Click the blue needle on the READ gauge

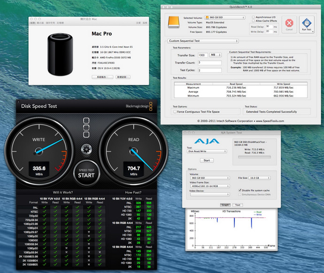tap(142, 160)
